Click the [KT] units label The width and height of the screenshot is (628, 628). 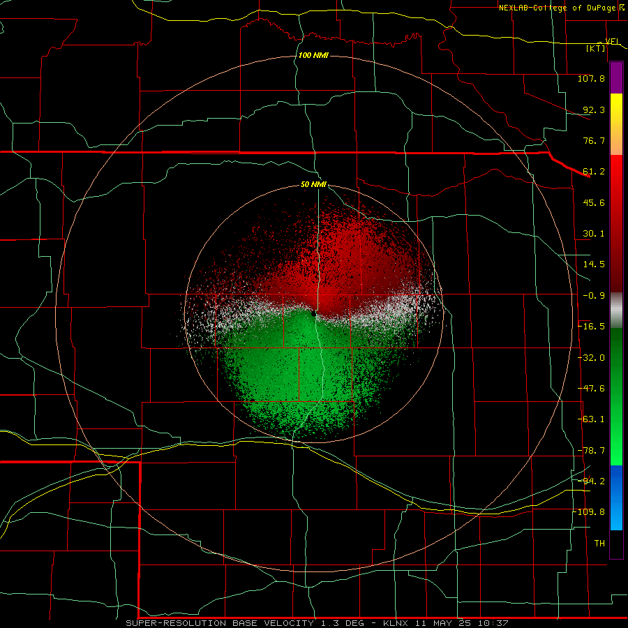[x=596, y=48]
